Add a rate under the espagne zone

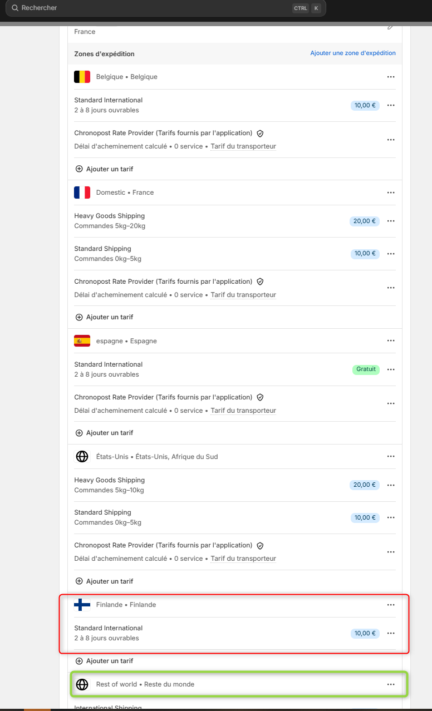coord(104,433)
